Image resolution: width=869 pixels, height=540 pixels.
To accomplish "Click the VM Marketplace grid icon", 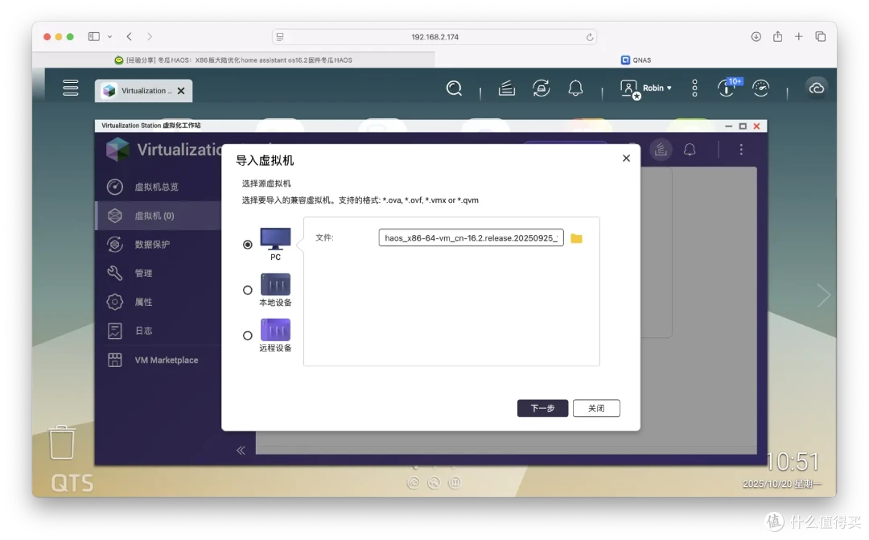I will [115, 360].
